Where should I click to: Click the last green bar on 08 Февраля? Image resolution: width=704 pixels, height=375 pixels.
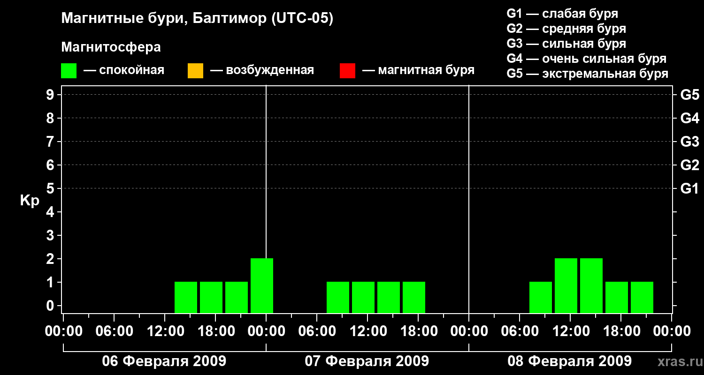click(642, 297)
